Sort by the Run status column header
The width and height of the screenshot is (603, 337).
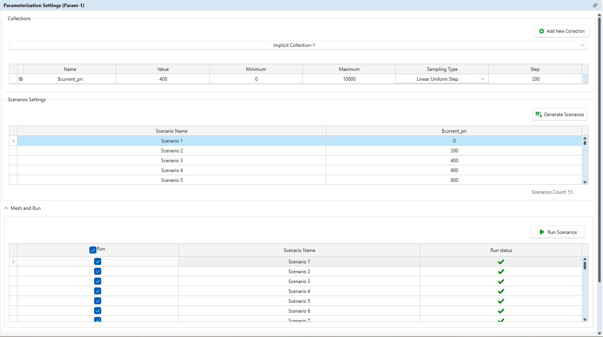click(x=501, y=250)
